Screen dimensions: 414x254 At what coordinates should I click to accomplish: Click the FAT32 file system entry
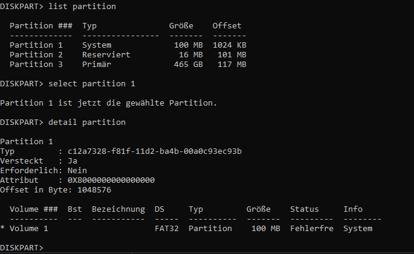pyautogui.click(x=166, y=229)
